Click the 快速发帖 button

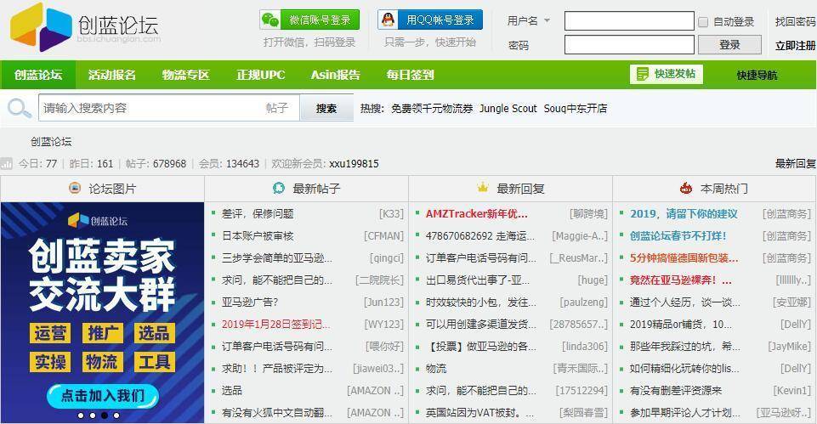[666, 74]
